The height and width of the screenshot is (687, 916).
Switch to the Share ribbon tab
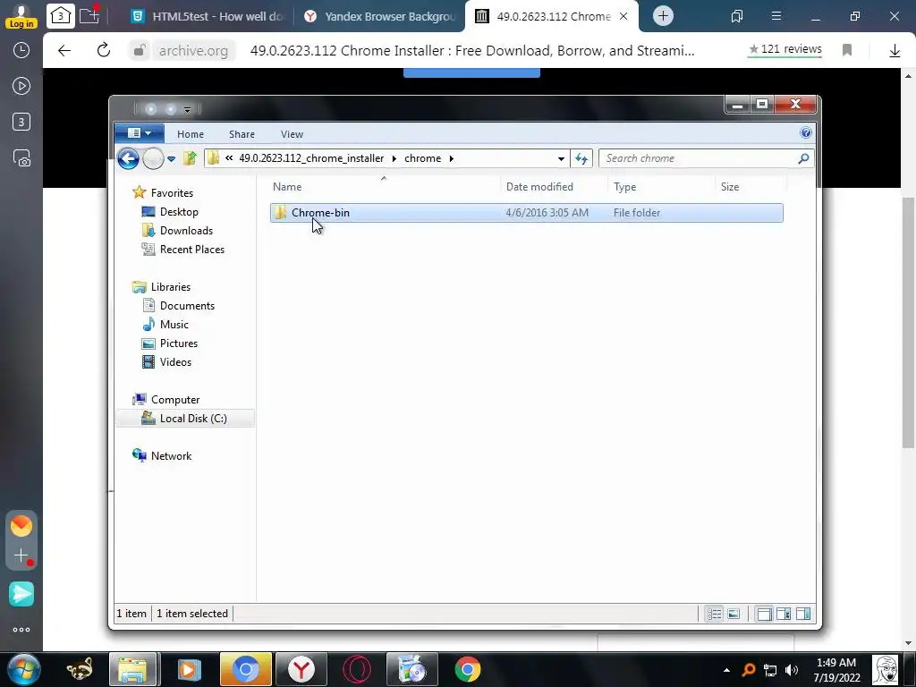[242, 134]
